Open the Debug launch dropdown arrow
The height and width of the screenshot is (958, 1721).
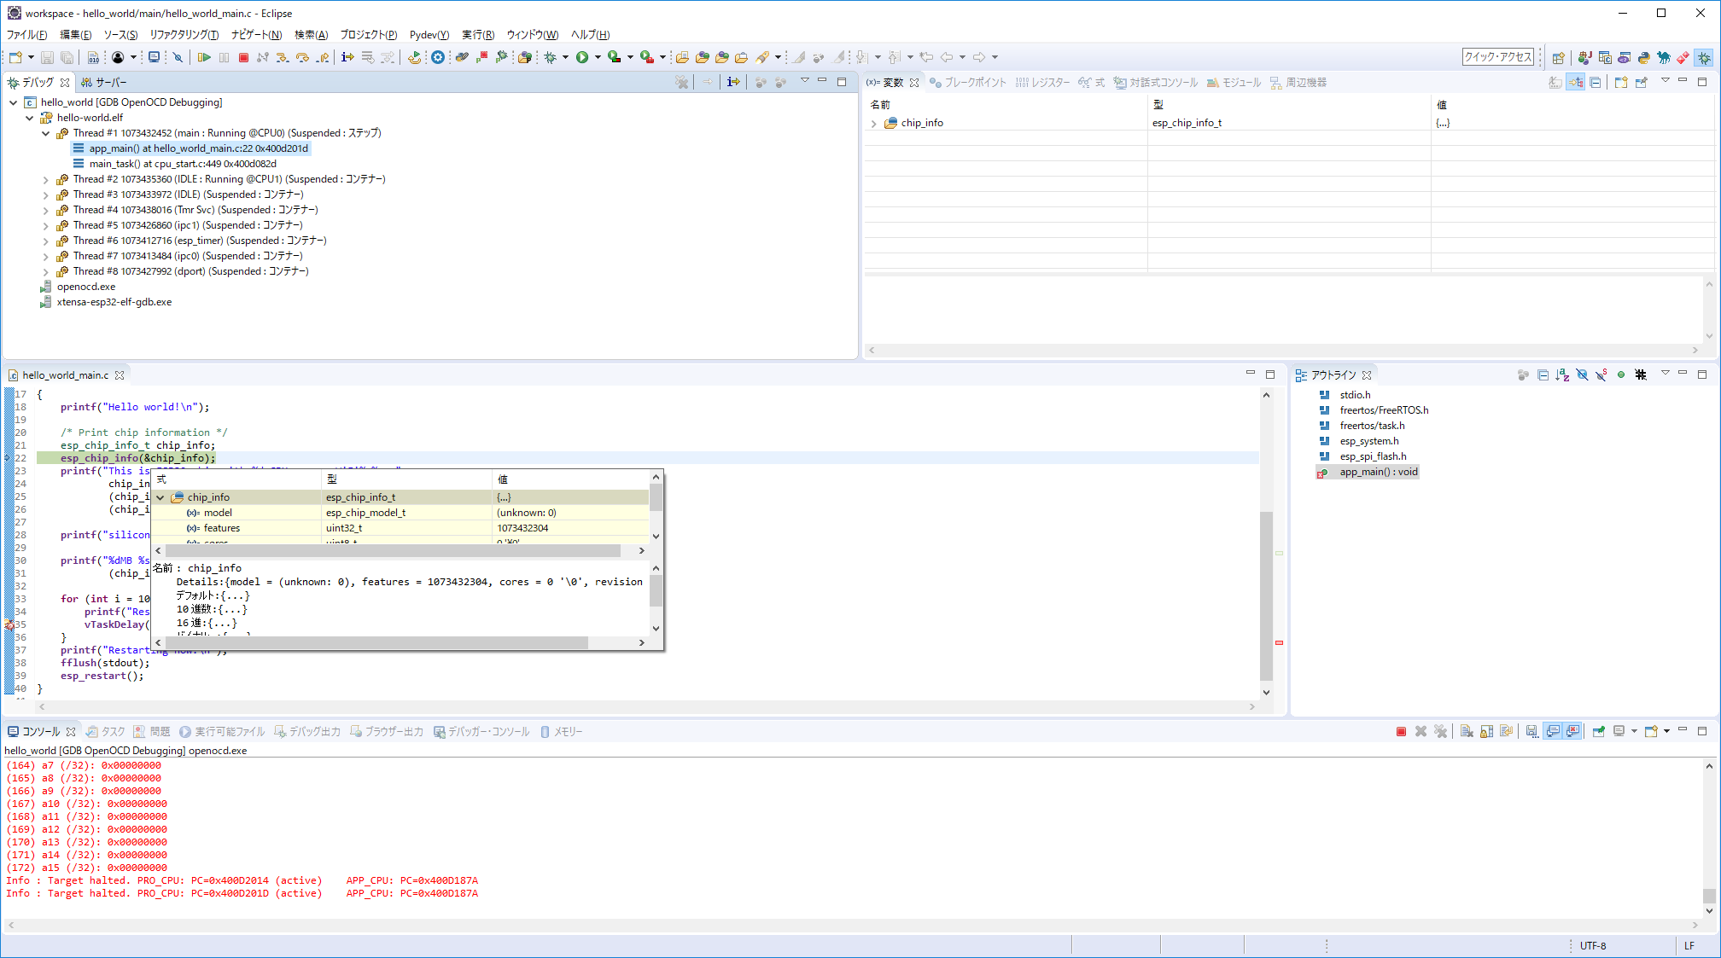[564, 57]
